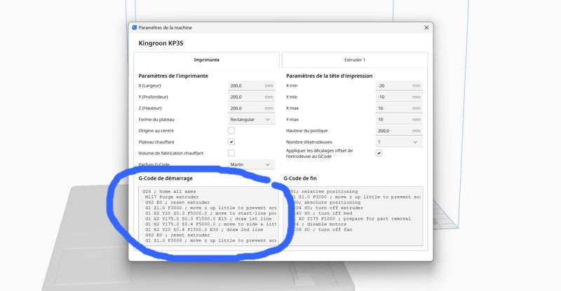Edit the Y (Profondeur) value field

pyautogui.click(x=251, y=97)
